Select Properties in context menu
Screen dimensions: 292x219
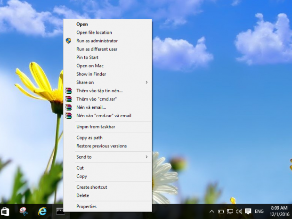(x=86, y=206)
